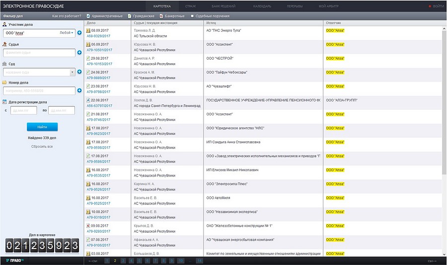Switch to the Мой арбитр tab

[x=329, y=6]
